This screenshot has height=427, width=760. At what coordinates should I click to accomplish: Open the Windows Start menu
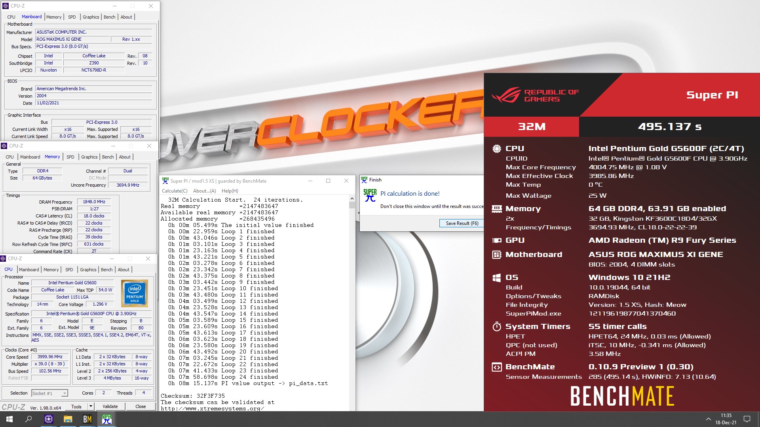[9, 419]
